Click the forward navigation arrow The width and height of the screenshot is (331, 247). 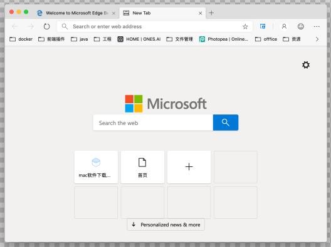(x=31, y=26)
